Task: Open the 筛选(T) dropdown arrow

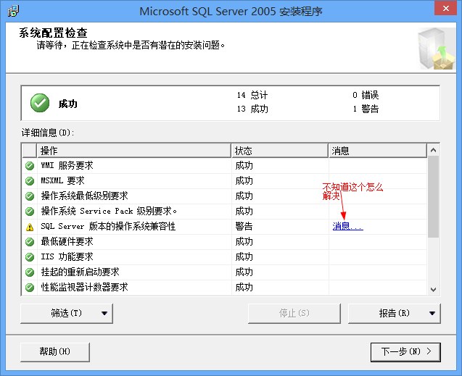Action: (x=104, y=313)
